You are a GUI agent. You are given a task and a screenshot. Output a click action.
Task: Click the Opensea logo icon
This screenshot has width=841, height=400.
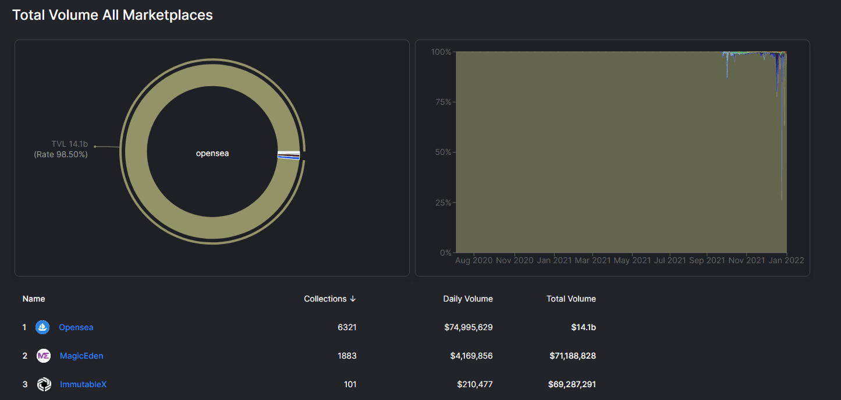[42, 327]
